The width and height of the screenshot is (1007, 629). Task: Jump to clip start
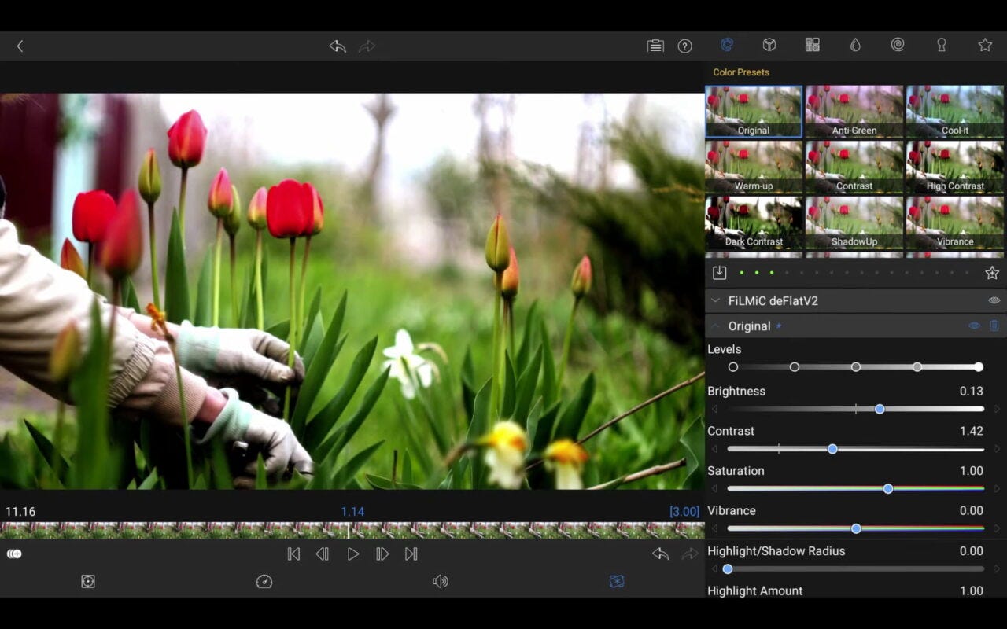click(293, 554)
